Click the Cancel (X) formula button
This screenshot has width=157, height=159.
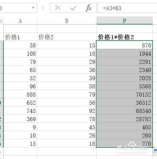[58, 8]
